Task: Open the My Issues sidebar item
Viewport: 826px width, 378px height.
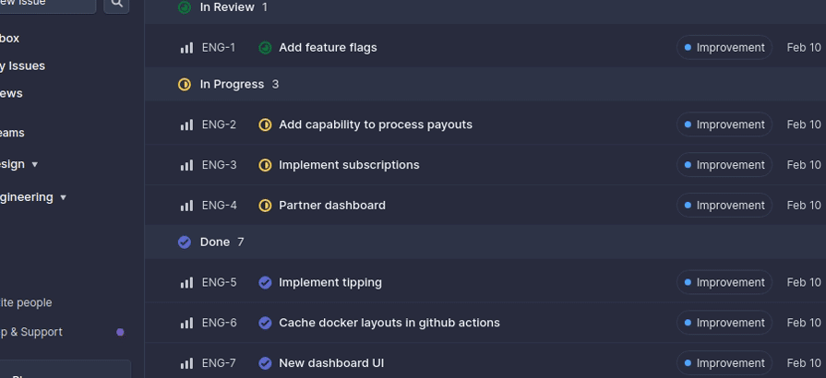Action: click(22, 66)
